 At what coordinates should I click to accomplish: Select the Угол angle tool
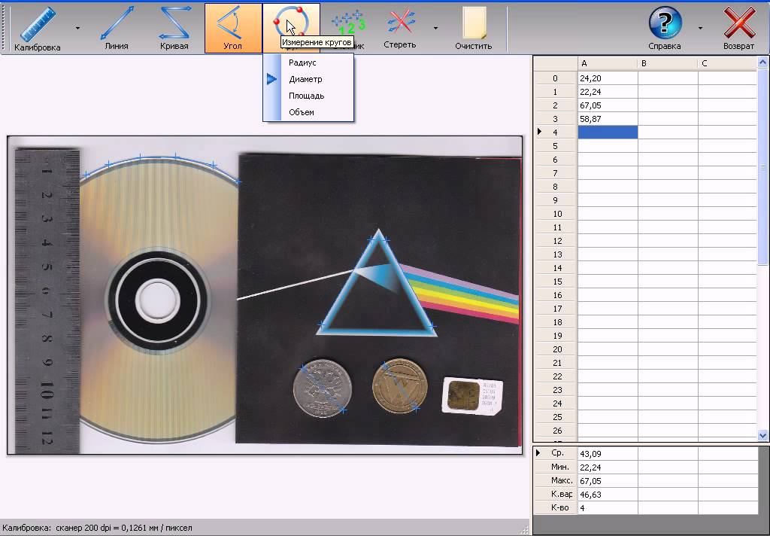pyautogui.click(x=233, y=28)
